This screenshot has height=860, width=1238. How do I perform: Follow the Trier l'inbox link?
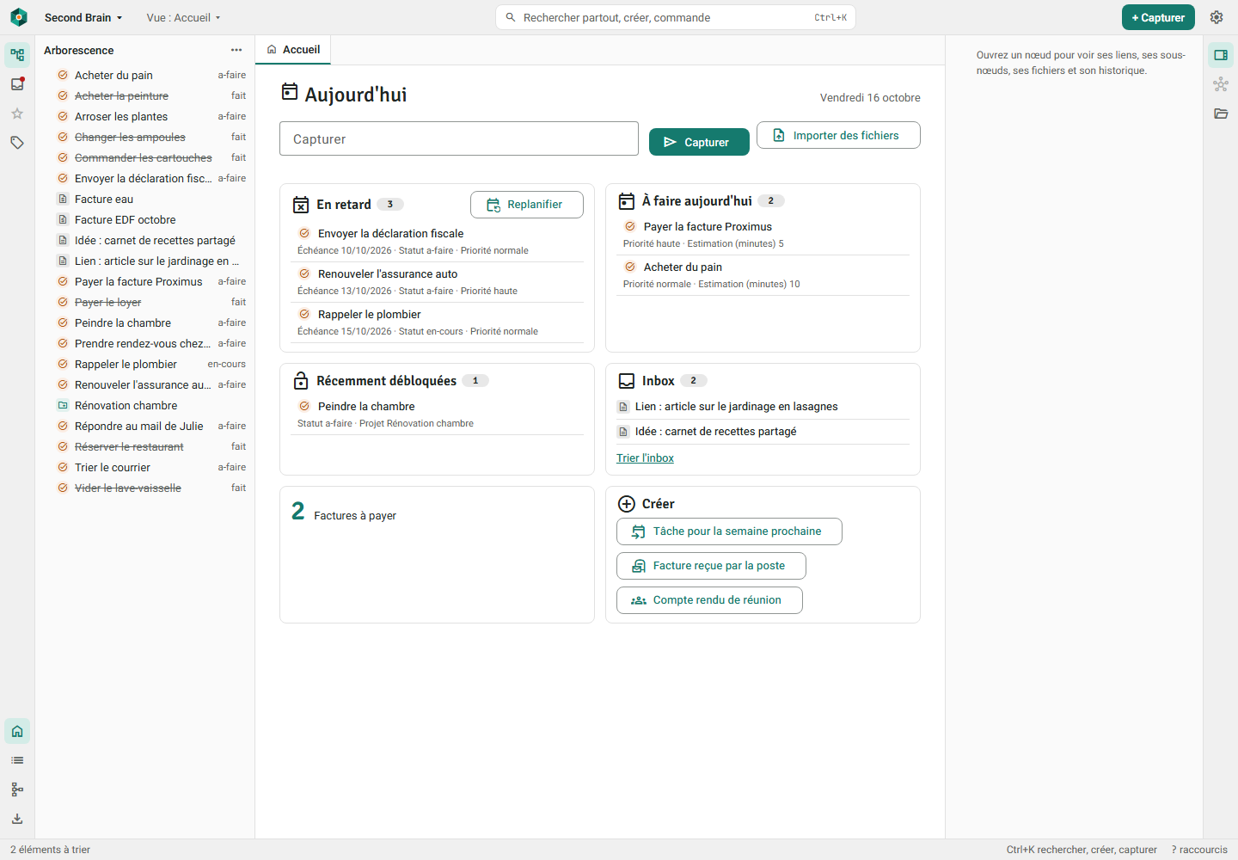pyautogui.click(x=645, y=458)
